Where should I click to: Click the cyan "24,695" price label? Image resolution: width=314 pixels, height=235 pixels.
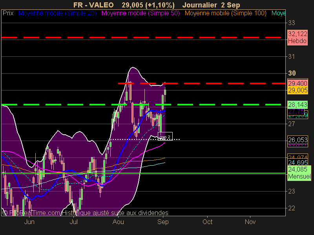click(298, 163)
